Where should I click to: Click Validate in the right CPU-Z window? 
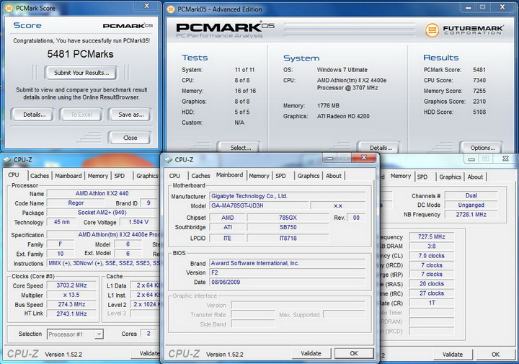pyautogui.click(x=453, y=355)
